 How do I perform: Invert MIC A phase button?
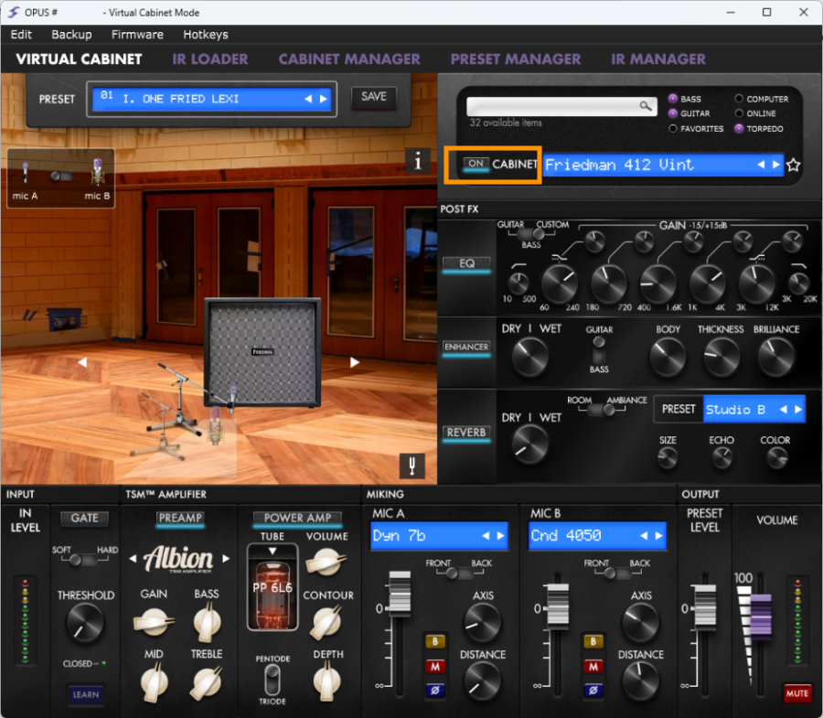point(435,691)
